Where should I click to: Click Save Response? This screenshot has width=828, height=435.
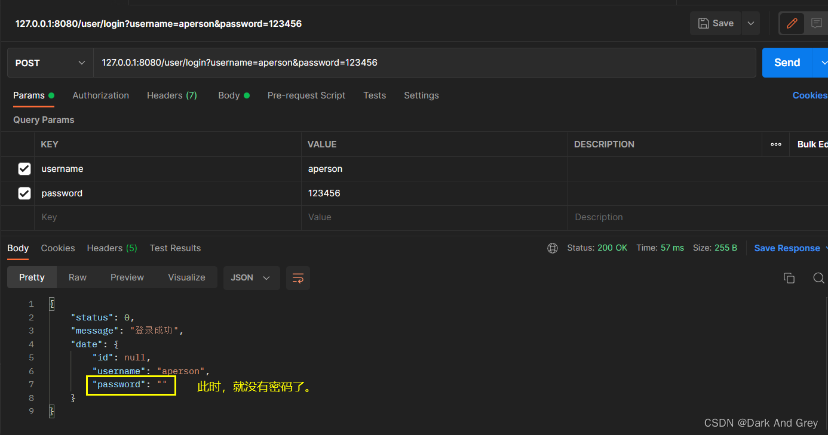[x=787, y=248]
